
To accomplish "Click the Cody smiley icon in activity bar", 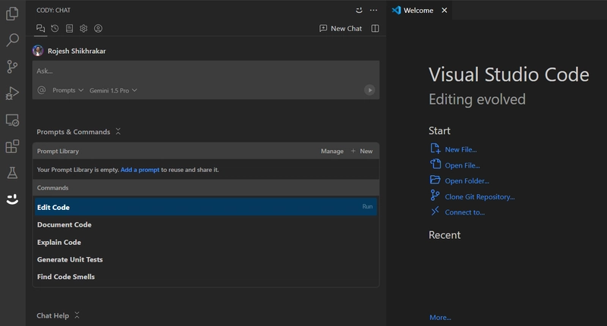I will click(x=12, y=199).
